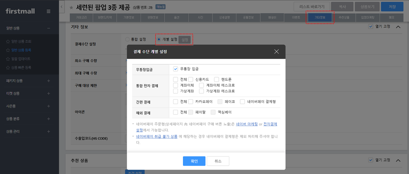This screenshot has width=409, height=174.
Task: Switch to the 카테고리 tab
Action: [82, 18]
